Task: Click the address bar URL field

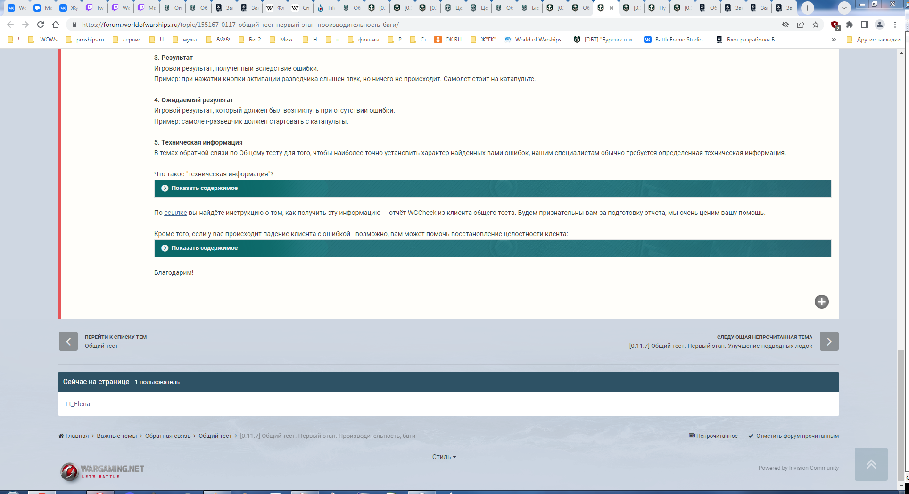Action: pyautogui.click(x=424, y=25)
